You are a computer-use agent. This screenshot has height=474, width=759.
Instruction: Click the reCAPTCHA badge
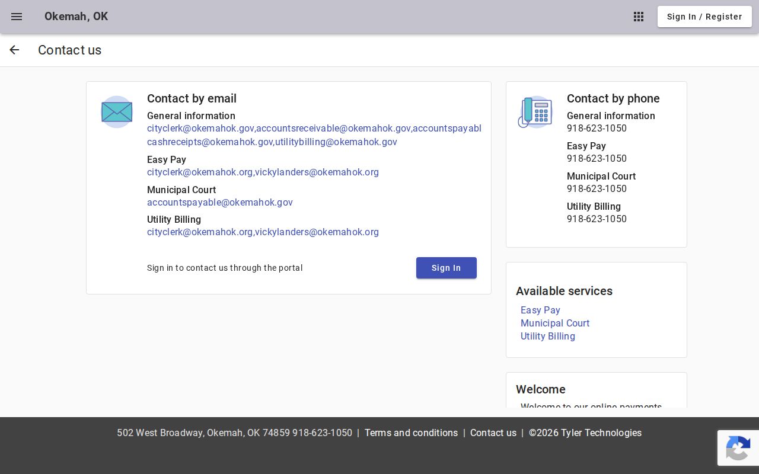pyautogui.click(x=738, y=448)
